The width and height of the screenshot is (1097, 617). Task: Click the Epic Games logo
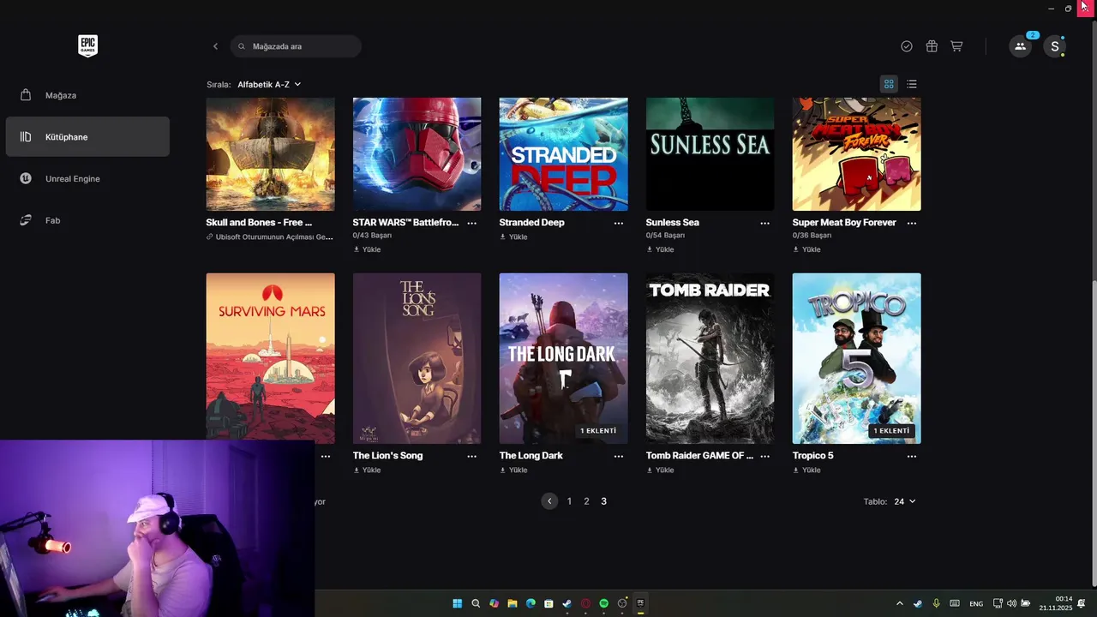[87, 46]
